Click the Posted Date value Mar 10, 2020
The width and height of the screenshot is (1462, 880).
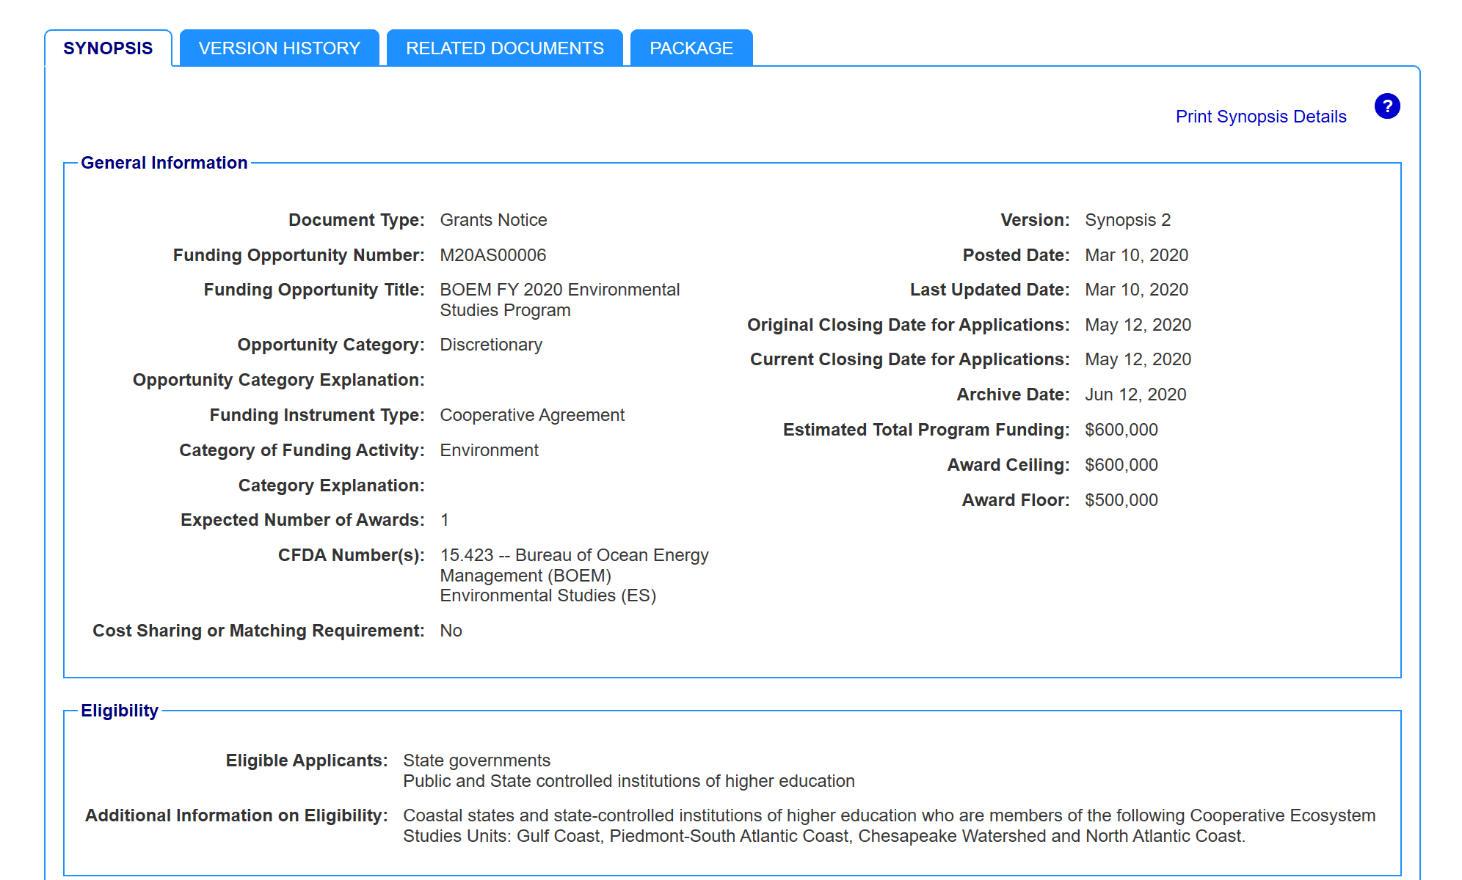(1136, 255)
